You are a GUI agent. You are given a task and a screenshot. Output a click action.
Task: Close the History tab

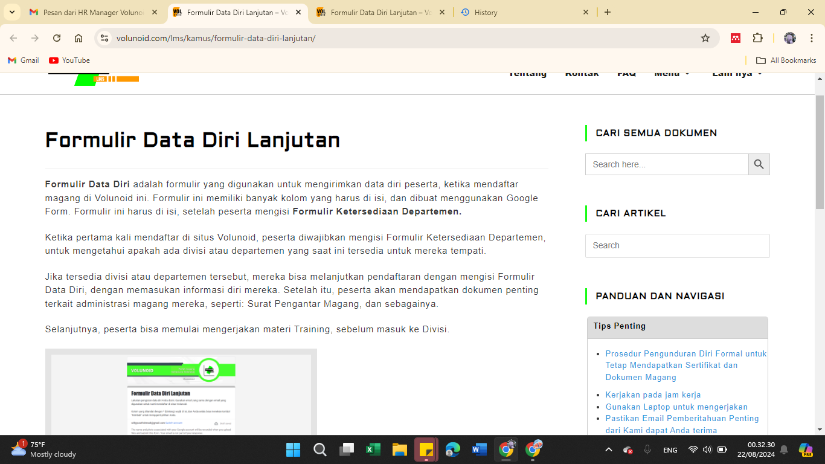tap(586, 12)
